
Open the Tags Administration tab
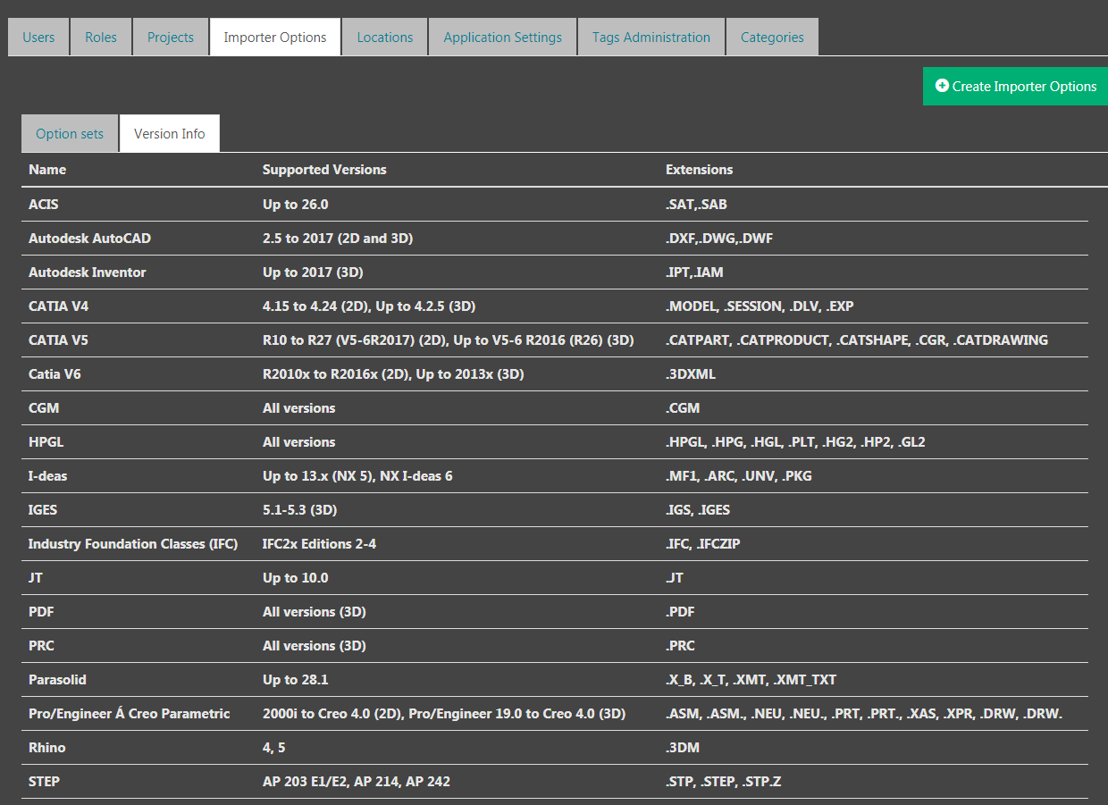tap(651, 38)
